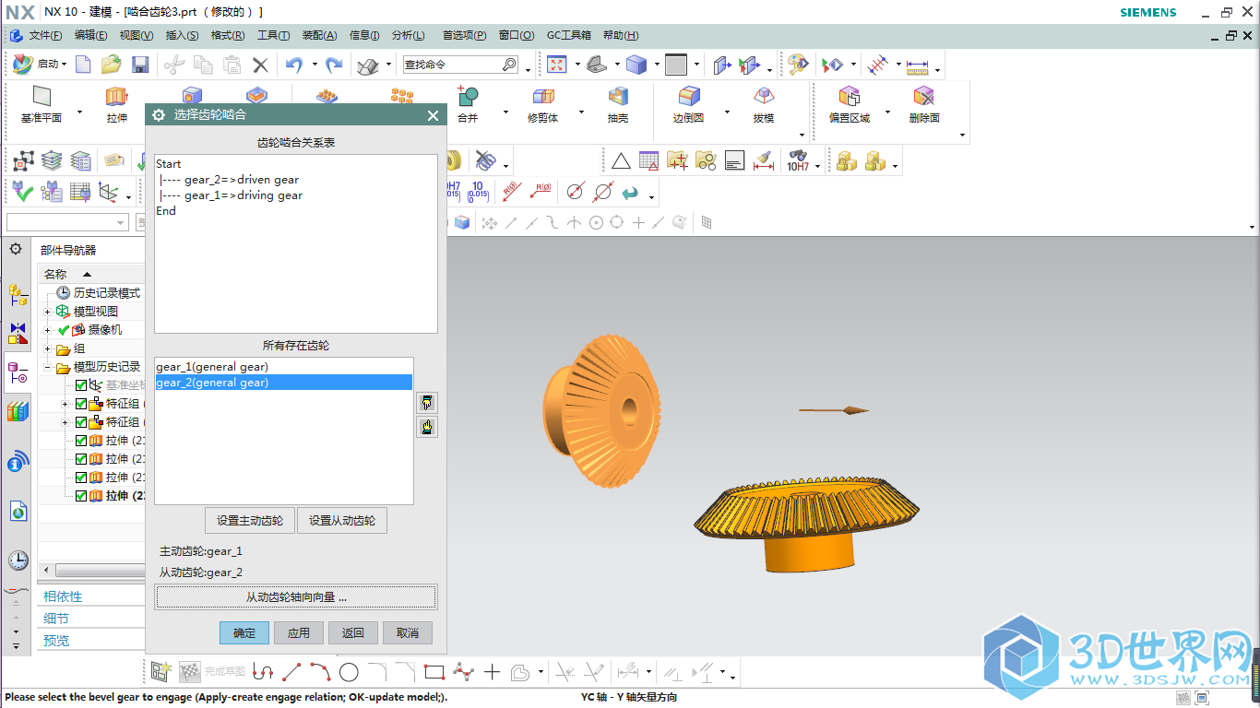Click the lower hand icon beside gear list
Image resolution: width=1260 pixels, height=708 pixels.
426,427
